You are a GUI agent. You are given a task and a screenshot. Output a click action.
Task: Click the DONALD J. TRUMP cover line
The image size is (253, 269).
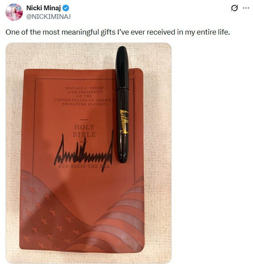(85, 88)
